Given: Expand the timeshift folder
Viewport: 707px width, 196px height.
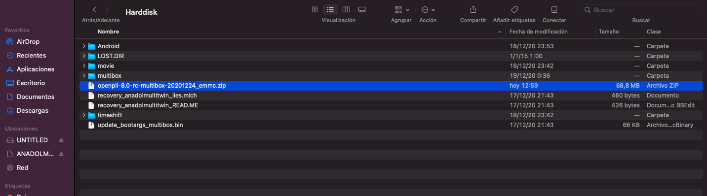Looking at the screenshot, I should point(84,115).
